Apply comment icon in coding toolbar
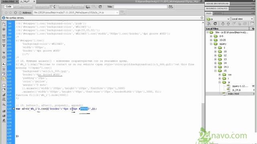This screenshot has width=257, height=144. (4, 85)
